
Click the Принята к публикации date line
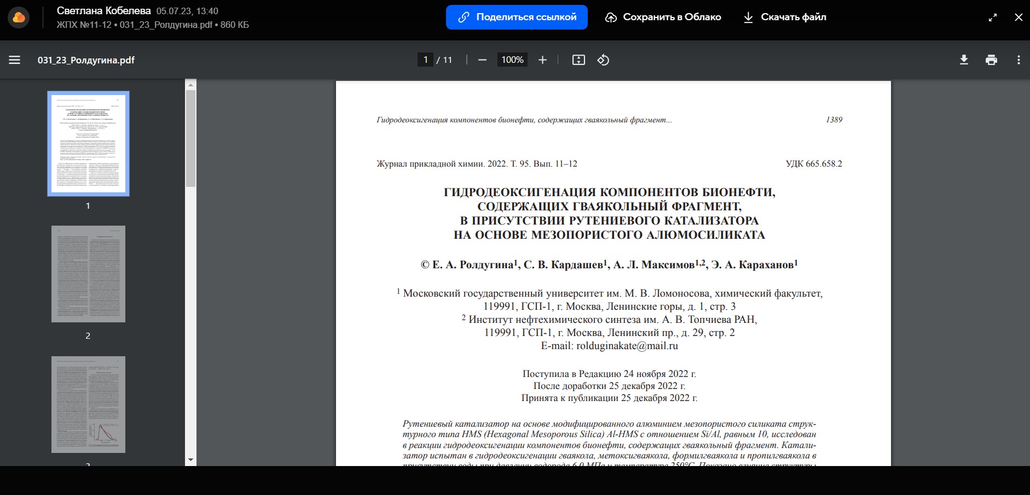point(609,398)
